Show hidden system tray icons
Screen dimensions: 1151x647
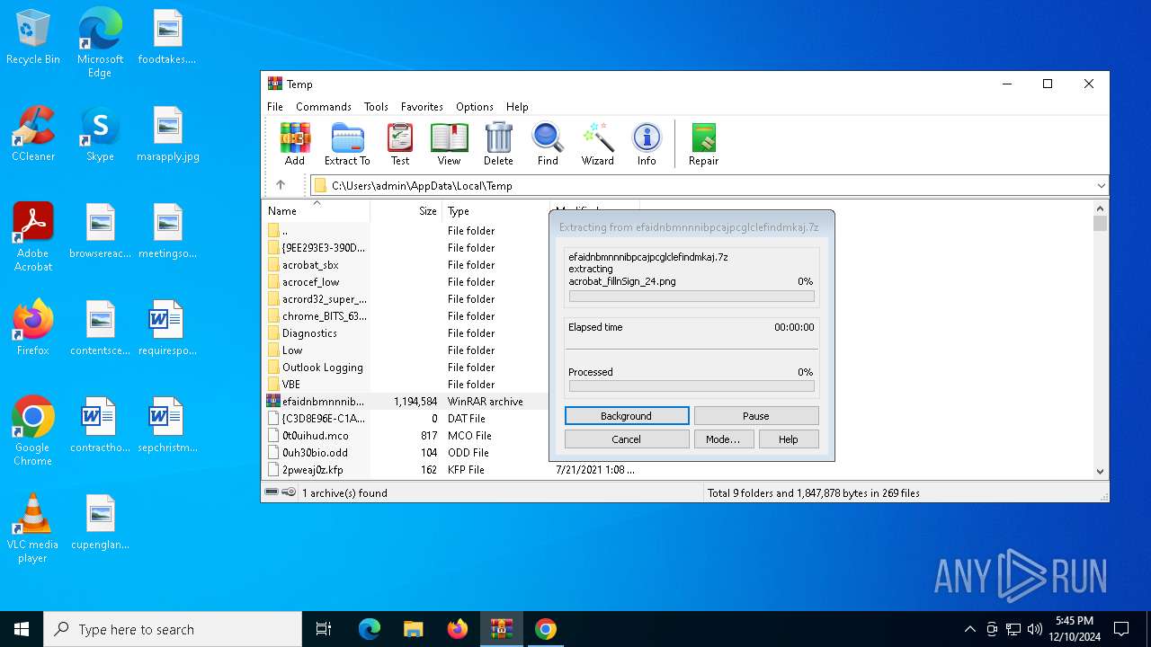[x=969, y=629]
